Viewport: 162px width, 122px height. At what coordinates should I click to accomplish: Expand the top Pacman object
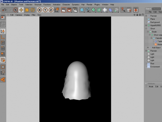coord(146,16)
